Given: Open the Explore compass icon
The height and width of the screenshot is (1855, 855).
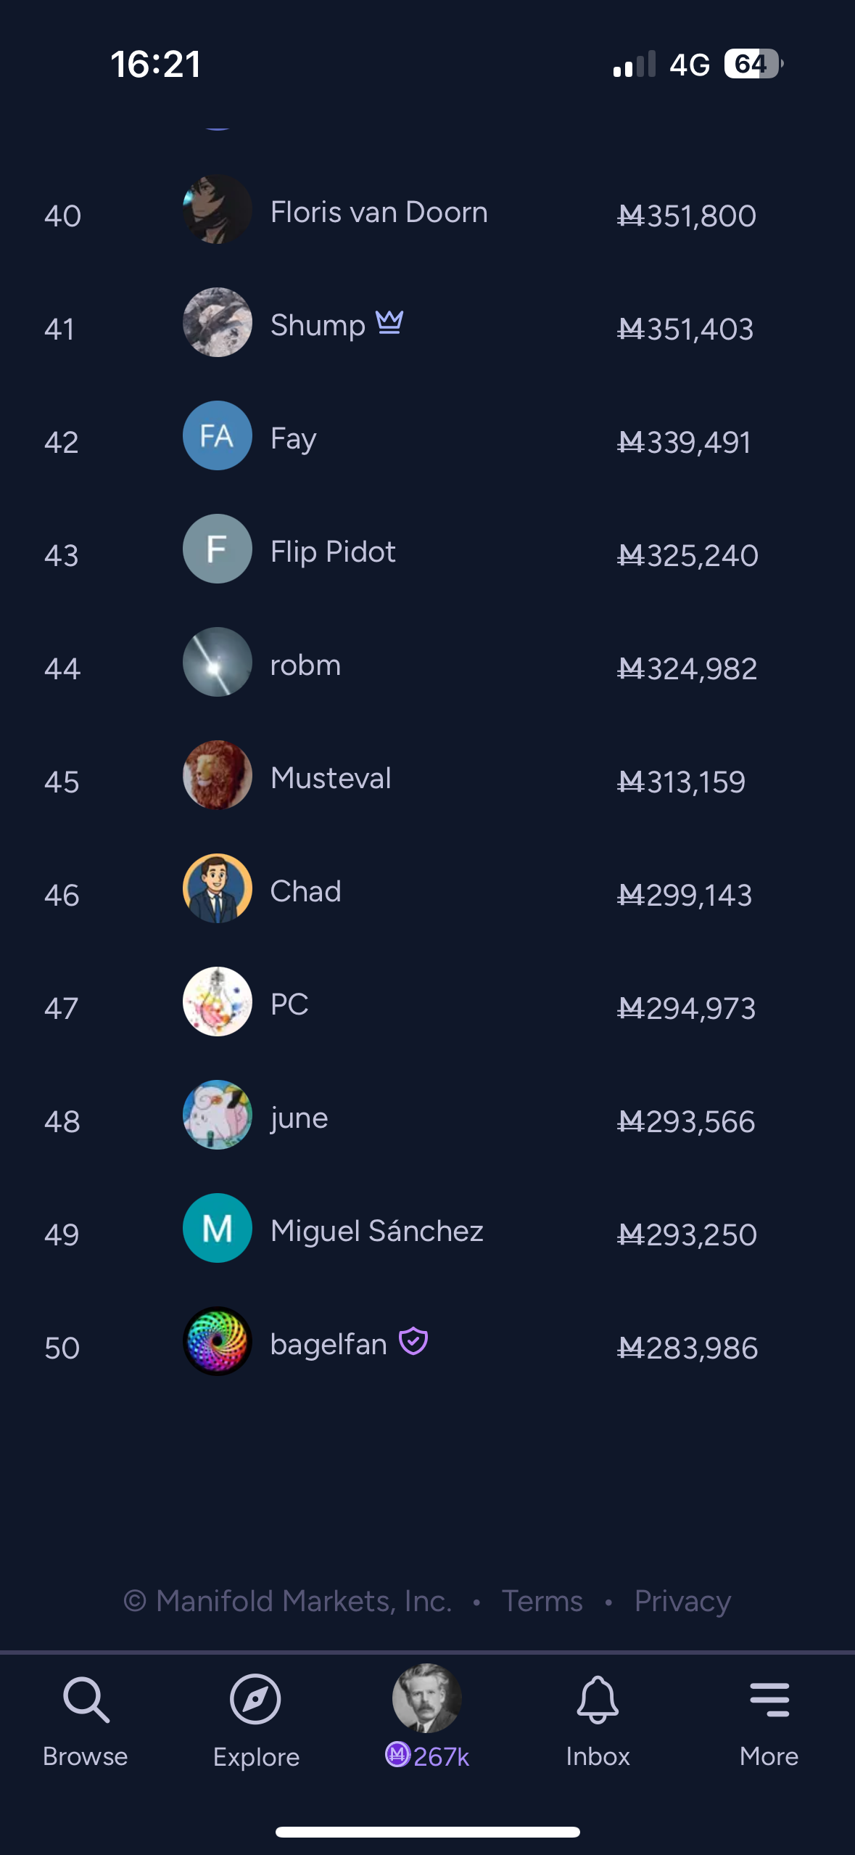Looking at the screenshot, I should click(x=255, y=1700).
